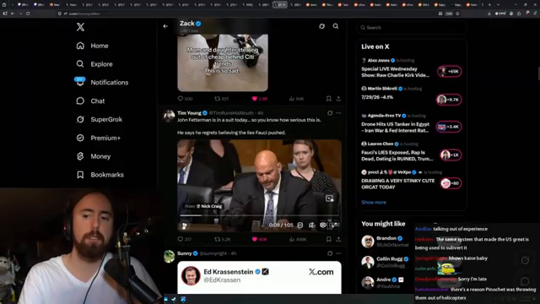View analytics of Tim Young's post
Screen dimensions: 540x304
(298, 239)
